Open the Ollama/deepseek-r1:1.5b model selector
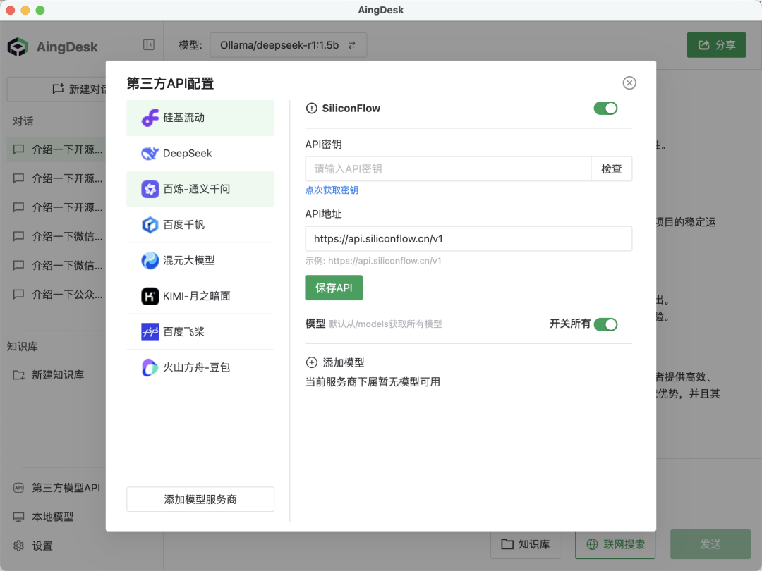This screenshot has width=762, height=571. [x=288, y=45]
